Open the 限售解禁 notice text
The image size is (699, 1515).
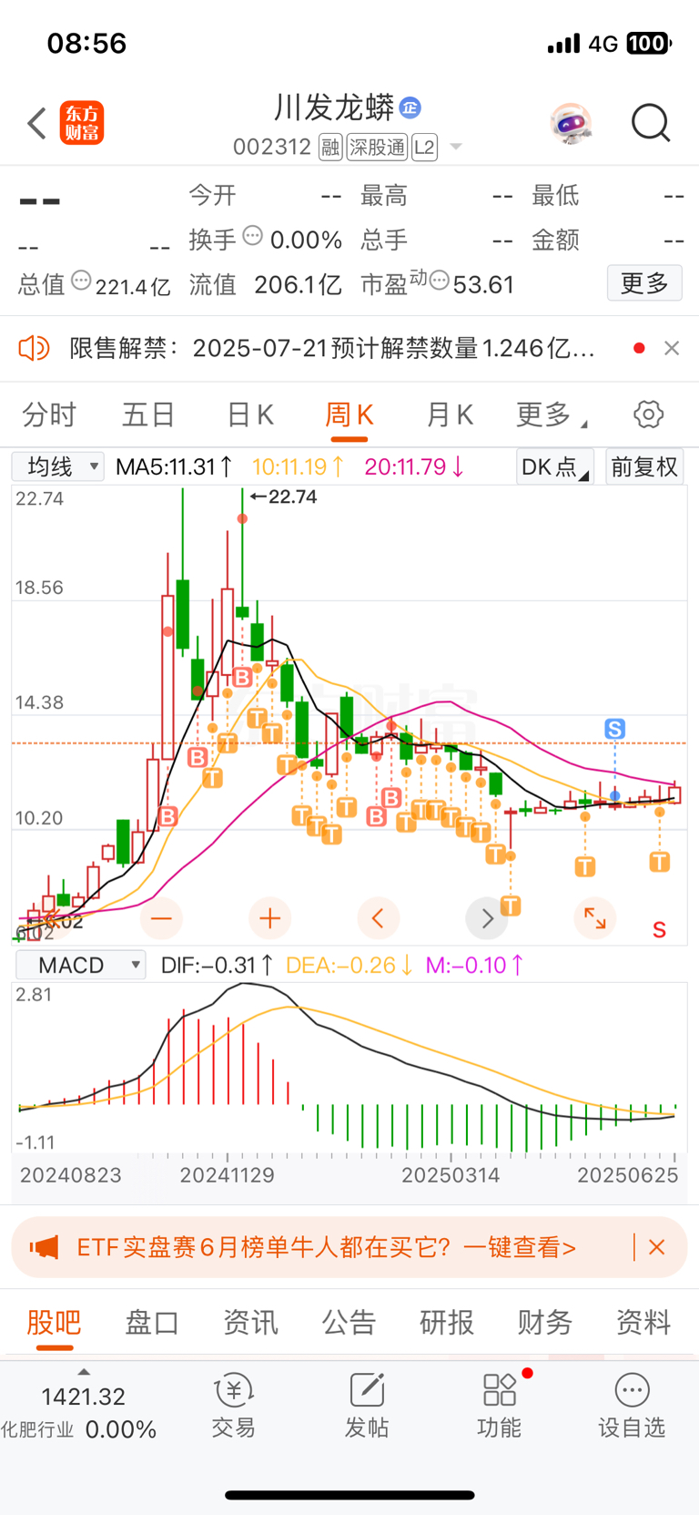point(332,348)
